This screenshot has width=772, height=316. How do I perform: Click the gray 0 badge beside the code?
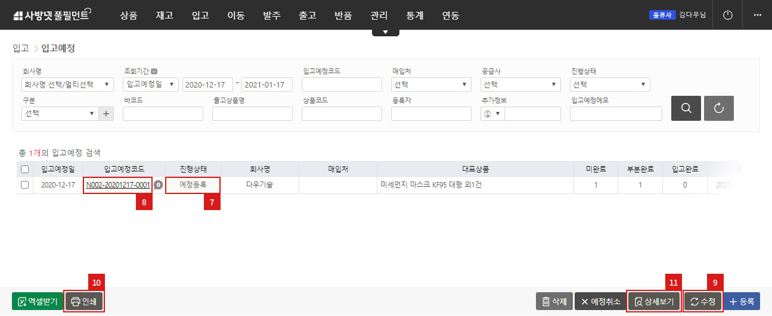click(158, 185)
